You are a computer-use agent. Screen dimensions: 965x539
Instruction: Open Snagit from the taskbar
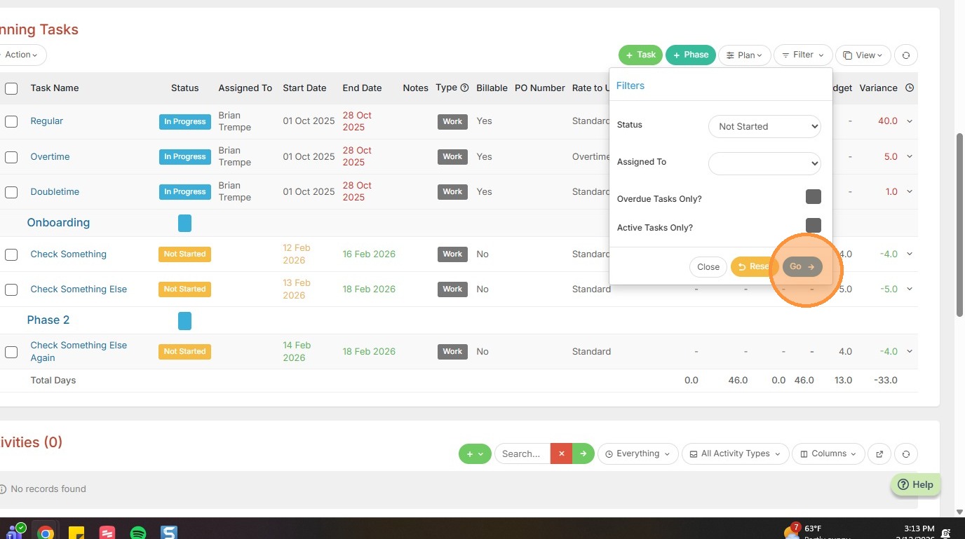click(169, 533)
